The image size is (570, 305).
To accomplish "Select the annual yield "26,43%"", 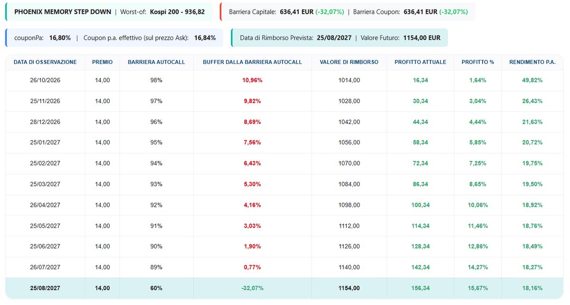I will pyautogui.click(x=532, y=101).
